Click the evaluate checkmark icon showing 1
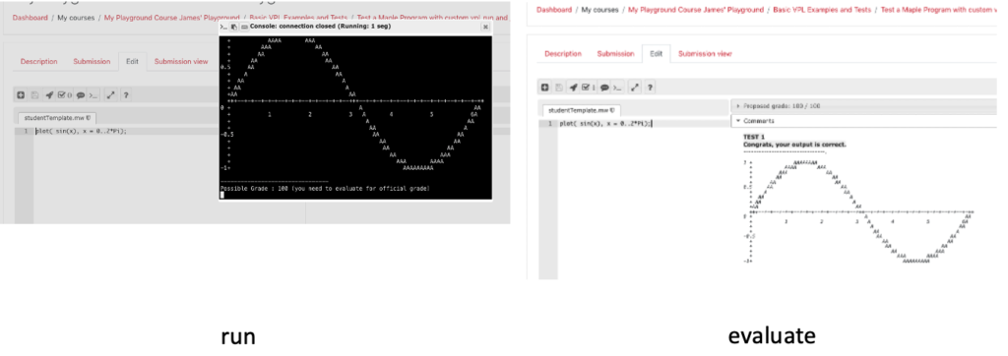Image resolution: width=1008 pixels, height=356 pixels. click(589, 88)
